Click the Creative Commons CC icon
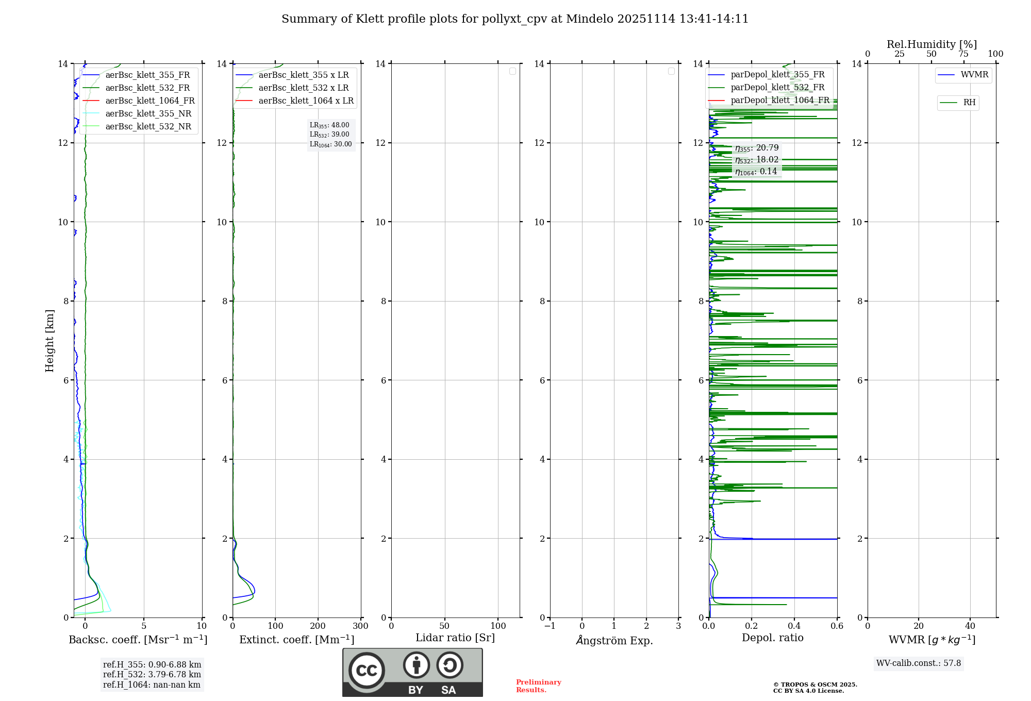The image size is (1031, 701). click(x=367, y=670)
